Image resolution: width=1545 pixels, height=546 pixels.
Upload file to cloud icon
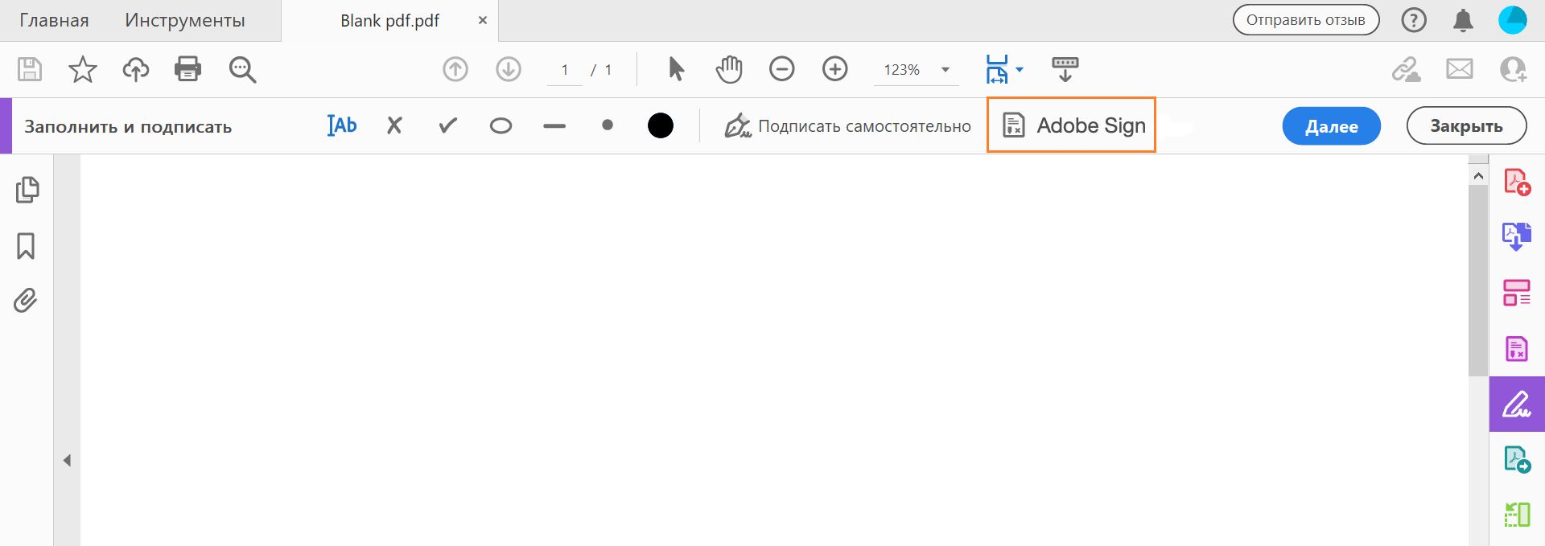pos(135,69)
